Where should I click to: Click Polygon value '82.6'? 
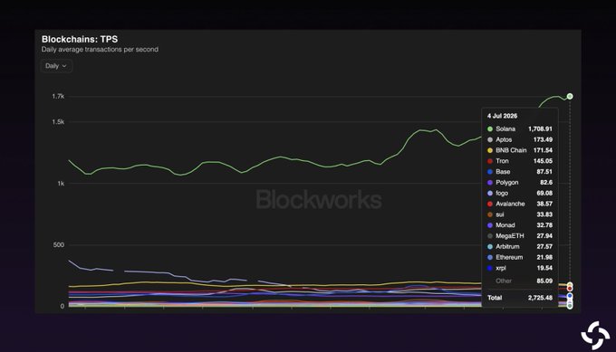(x=546, y=183)
